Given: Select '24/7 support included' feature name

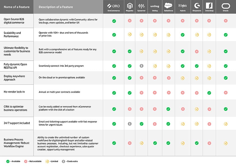Looking at the screenshot, I should (x=17, y=123).
